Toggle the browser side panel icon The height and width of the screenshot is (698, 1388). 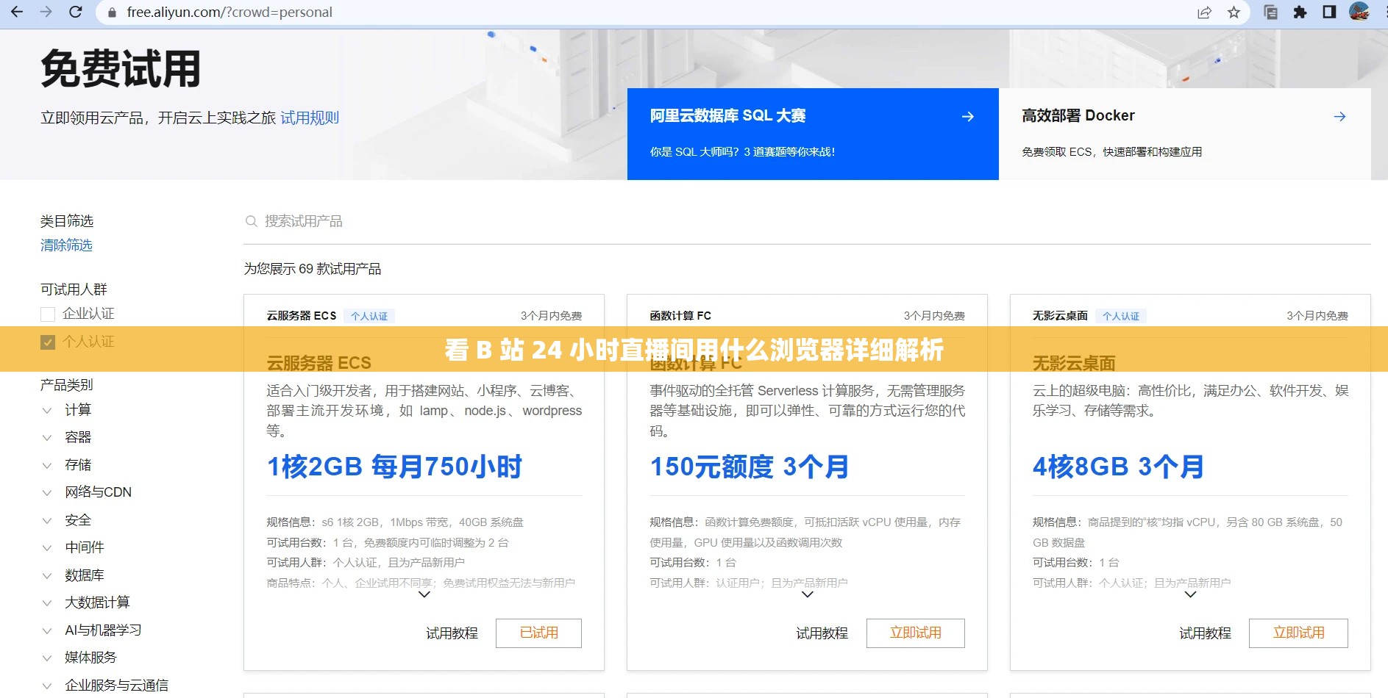coord(1329,12)
